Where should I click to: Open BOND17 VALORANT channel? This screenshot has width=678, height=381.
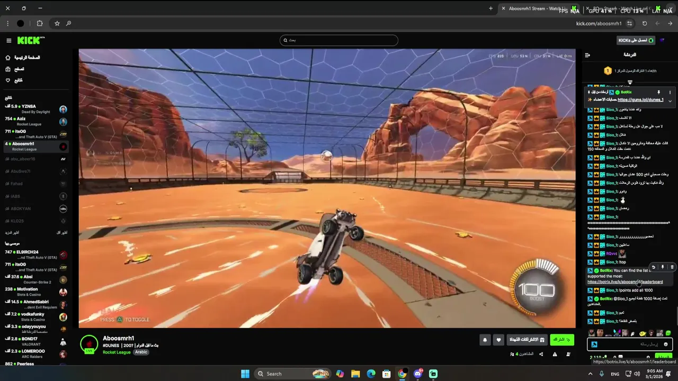(x=36, y=341)
